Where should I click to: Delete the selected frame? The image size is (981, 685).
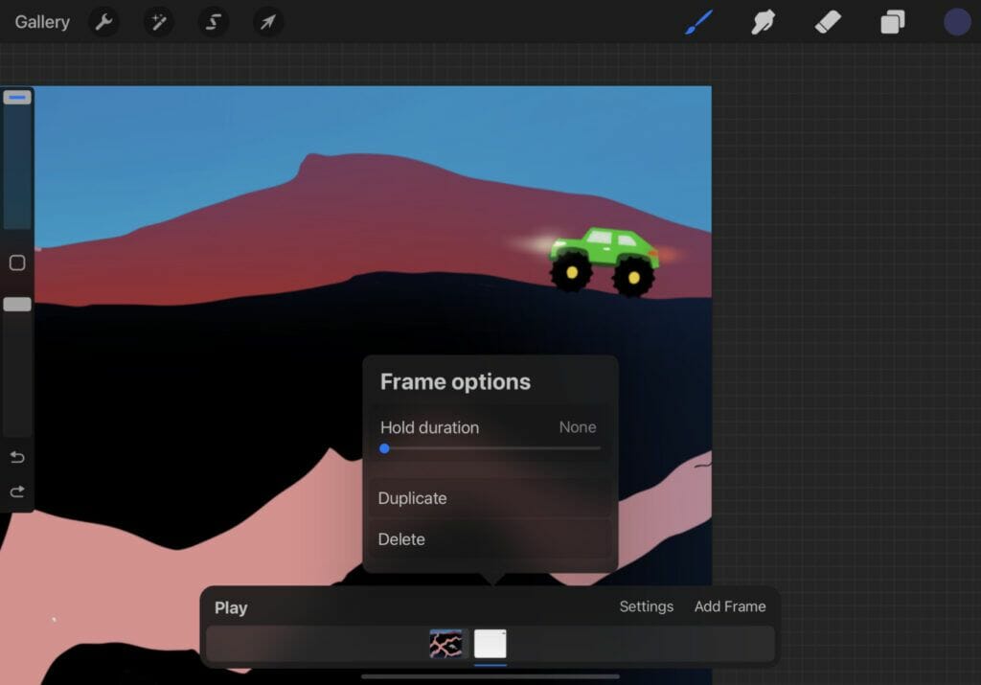pos(490,539)
